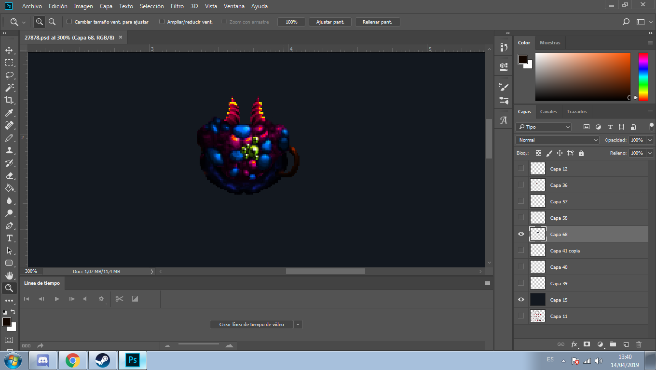Viewport: 656px width, 370px height.
Task: Select the Pen tool
Action: pos(9,225)
